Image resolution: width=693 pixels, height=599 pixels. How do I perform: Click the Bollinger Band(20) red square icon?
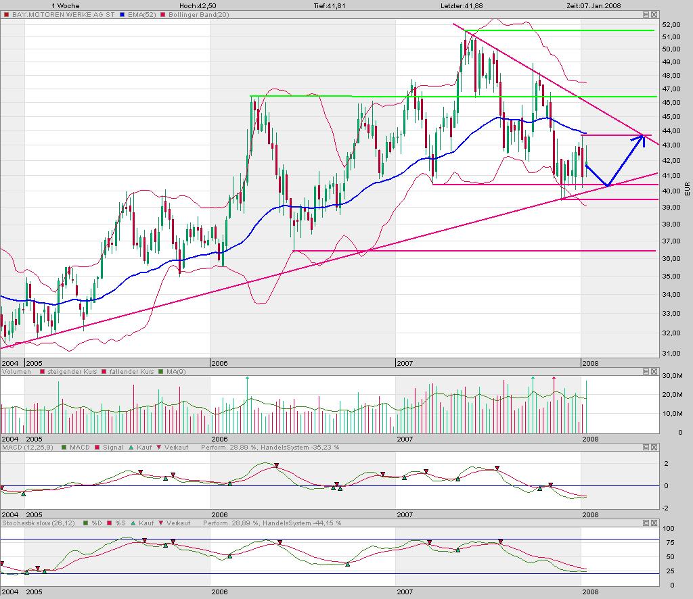(x=164, y=14)
